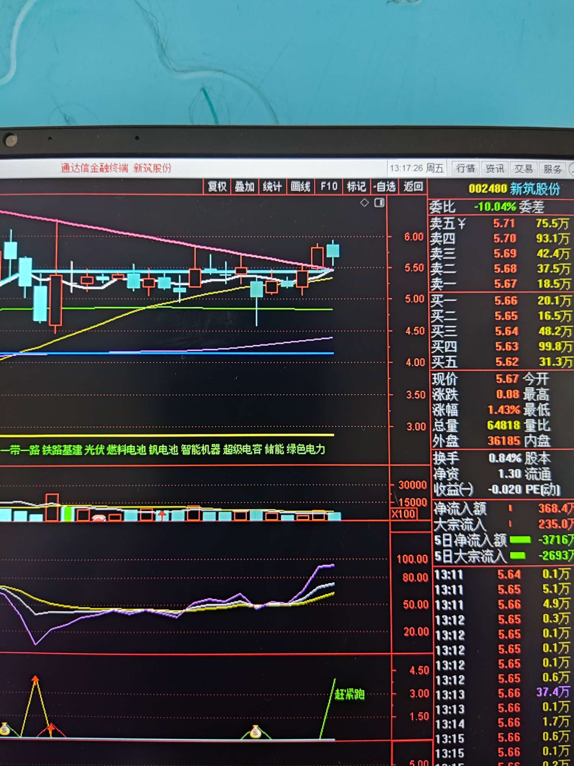Toggle the -自选 watchlist button
The image size is (574, 766).
[384, 187]
